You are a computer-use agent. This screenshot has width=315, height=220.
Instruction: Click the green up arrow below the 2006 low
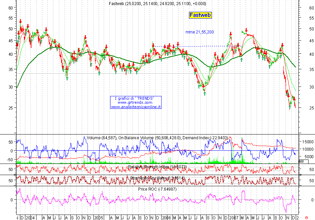[205, 93]
